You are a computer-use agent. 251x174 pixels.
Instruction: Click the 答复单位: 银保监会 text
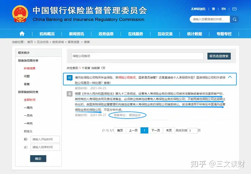[127, 115]
